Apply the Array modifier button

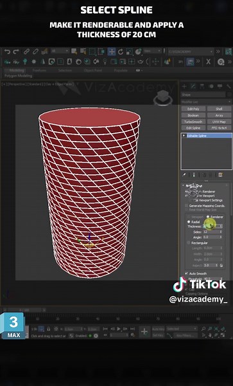tap(219, 115)
